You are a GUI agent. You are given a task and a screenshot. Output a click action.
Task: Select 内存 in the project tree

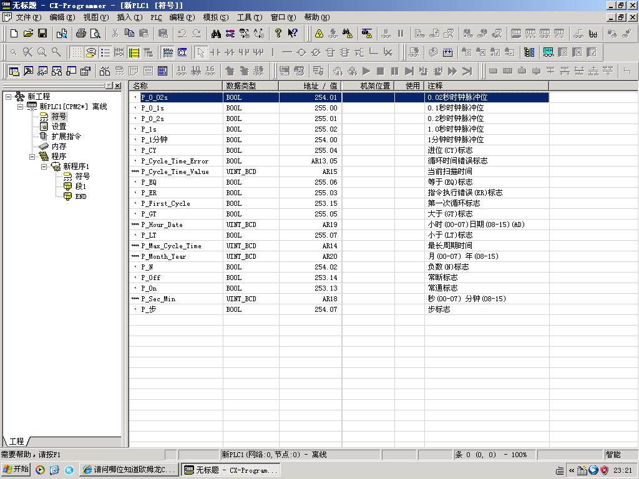tap(59, 147)
